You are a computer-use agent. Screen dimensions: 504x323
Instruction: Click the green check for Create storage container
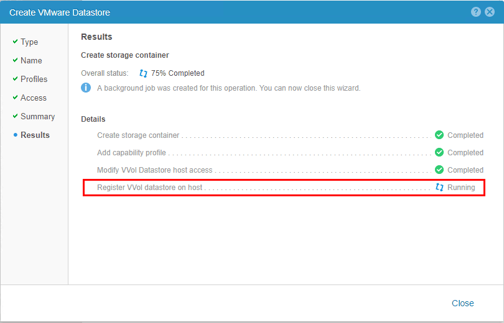(x=439, y=135)
